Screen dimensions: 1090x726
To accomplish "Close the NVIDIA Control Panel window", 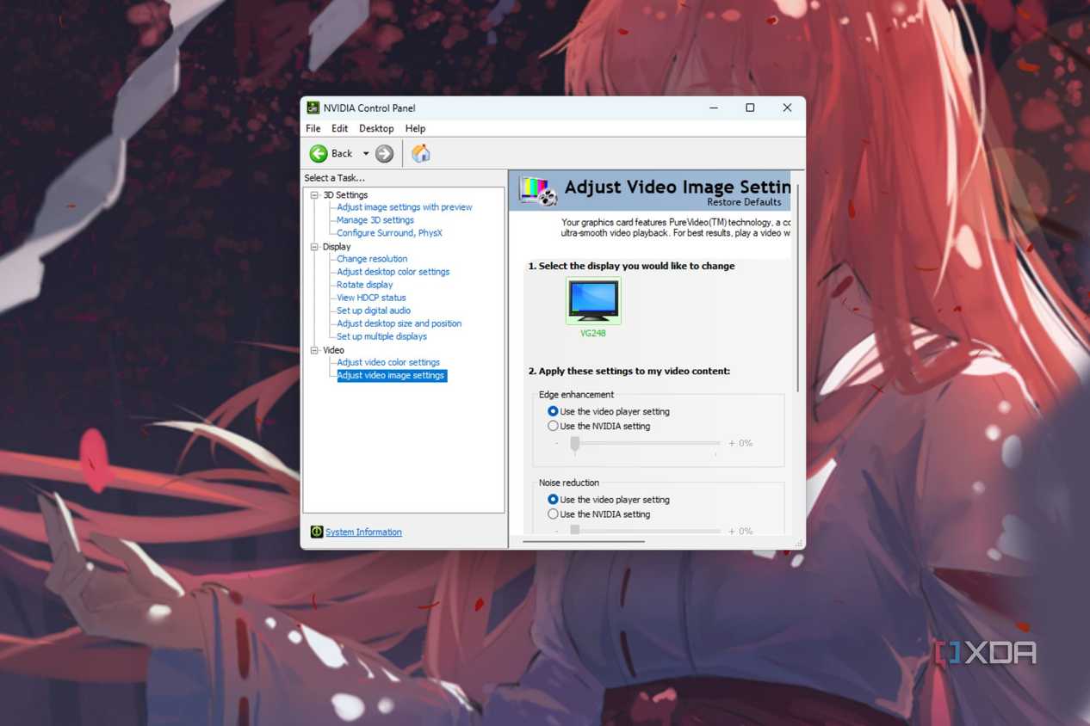I will click(787, 108).
